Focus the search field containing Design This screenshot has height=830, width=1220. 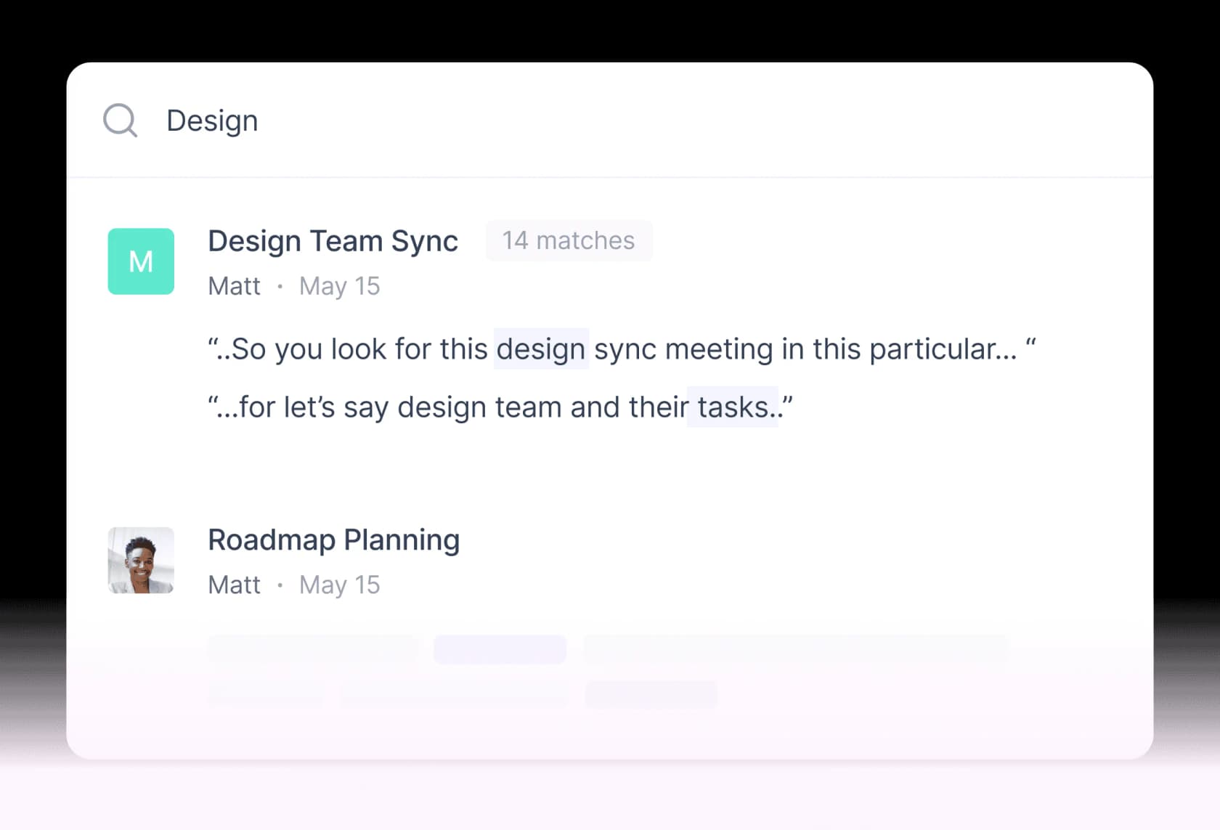(x=609, y=121)
